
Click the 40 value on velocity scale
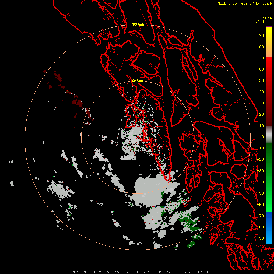(262, 92)
